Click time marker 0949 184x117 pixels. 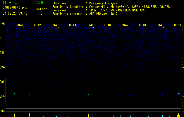[x=160, y=25]
